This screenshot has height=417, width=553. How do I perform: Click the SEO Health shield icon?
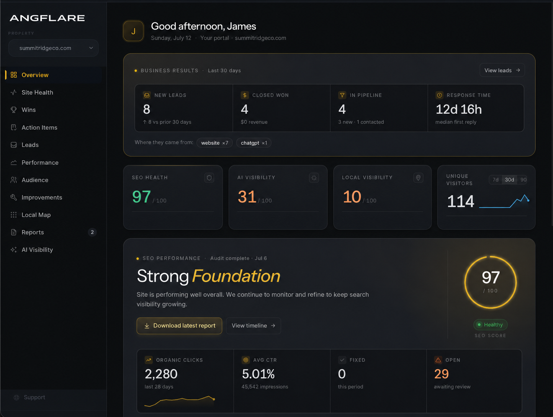209,178
